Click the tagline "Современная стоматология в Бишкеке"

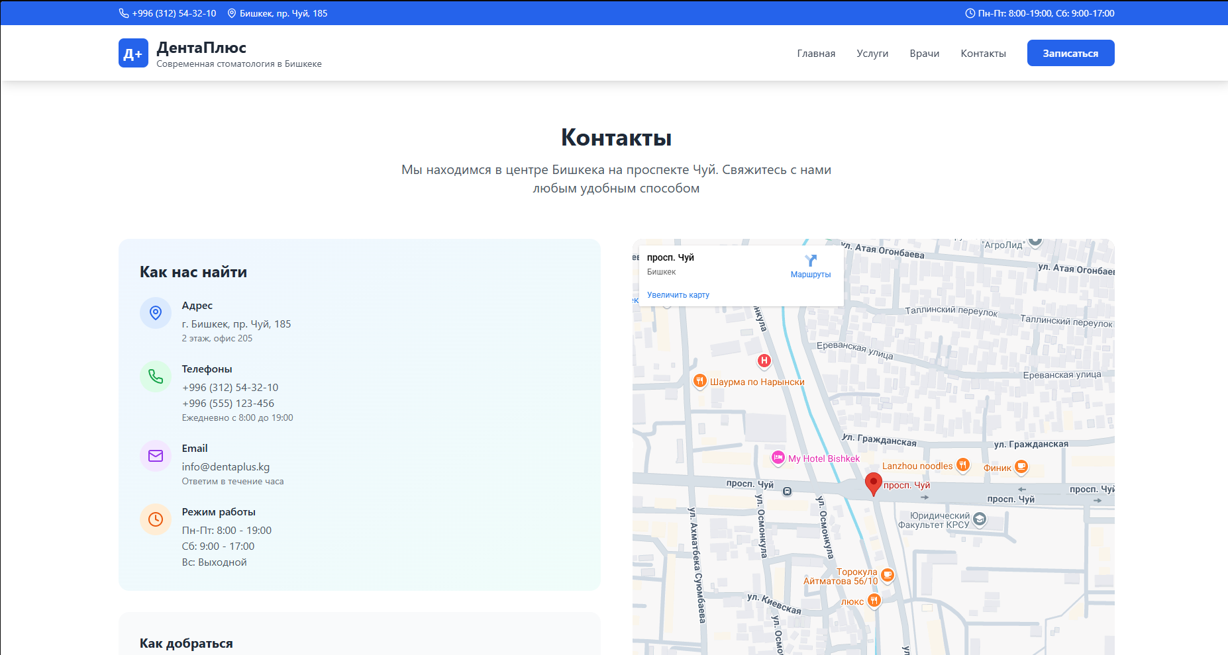[239, 64]
